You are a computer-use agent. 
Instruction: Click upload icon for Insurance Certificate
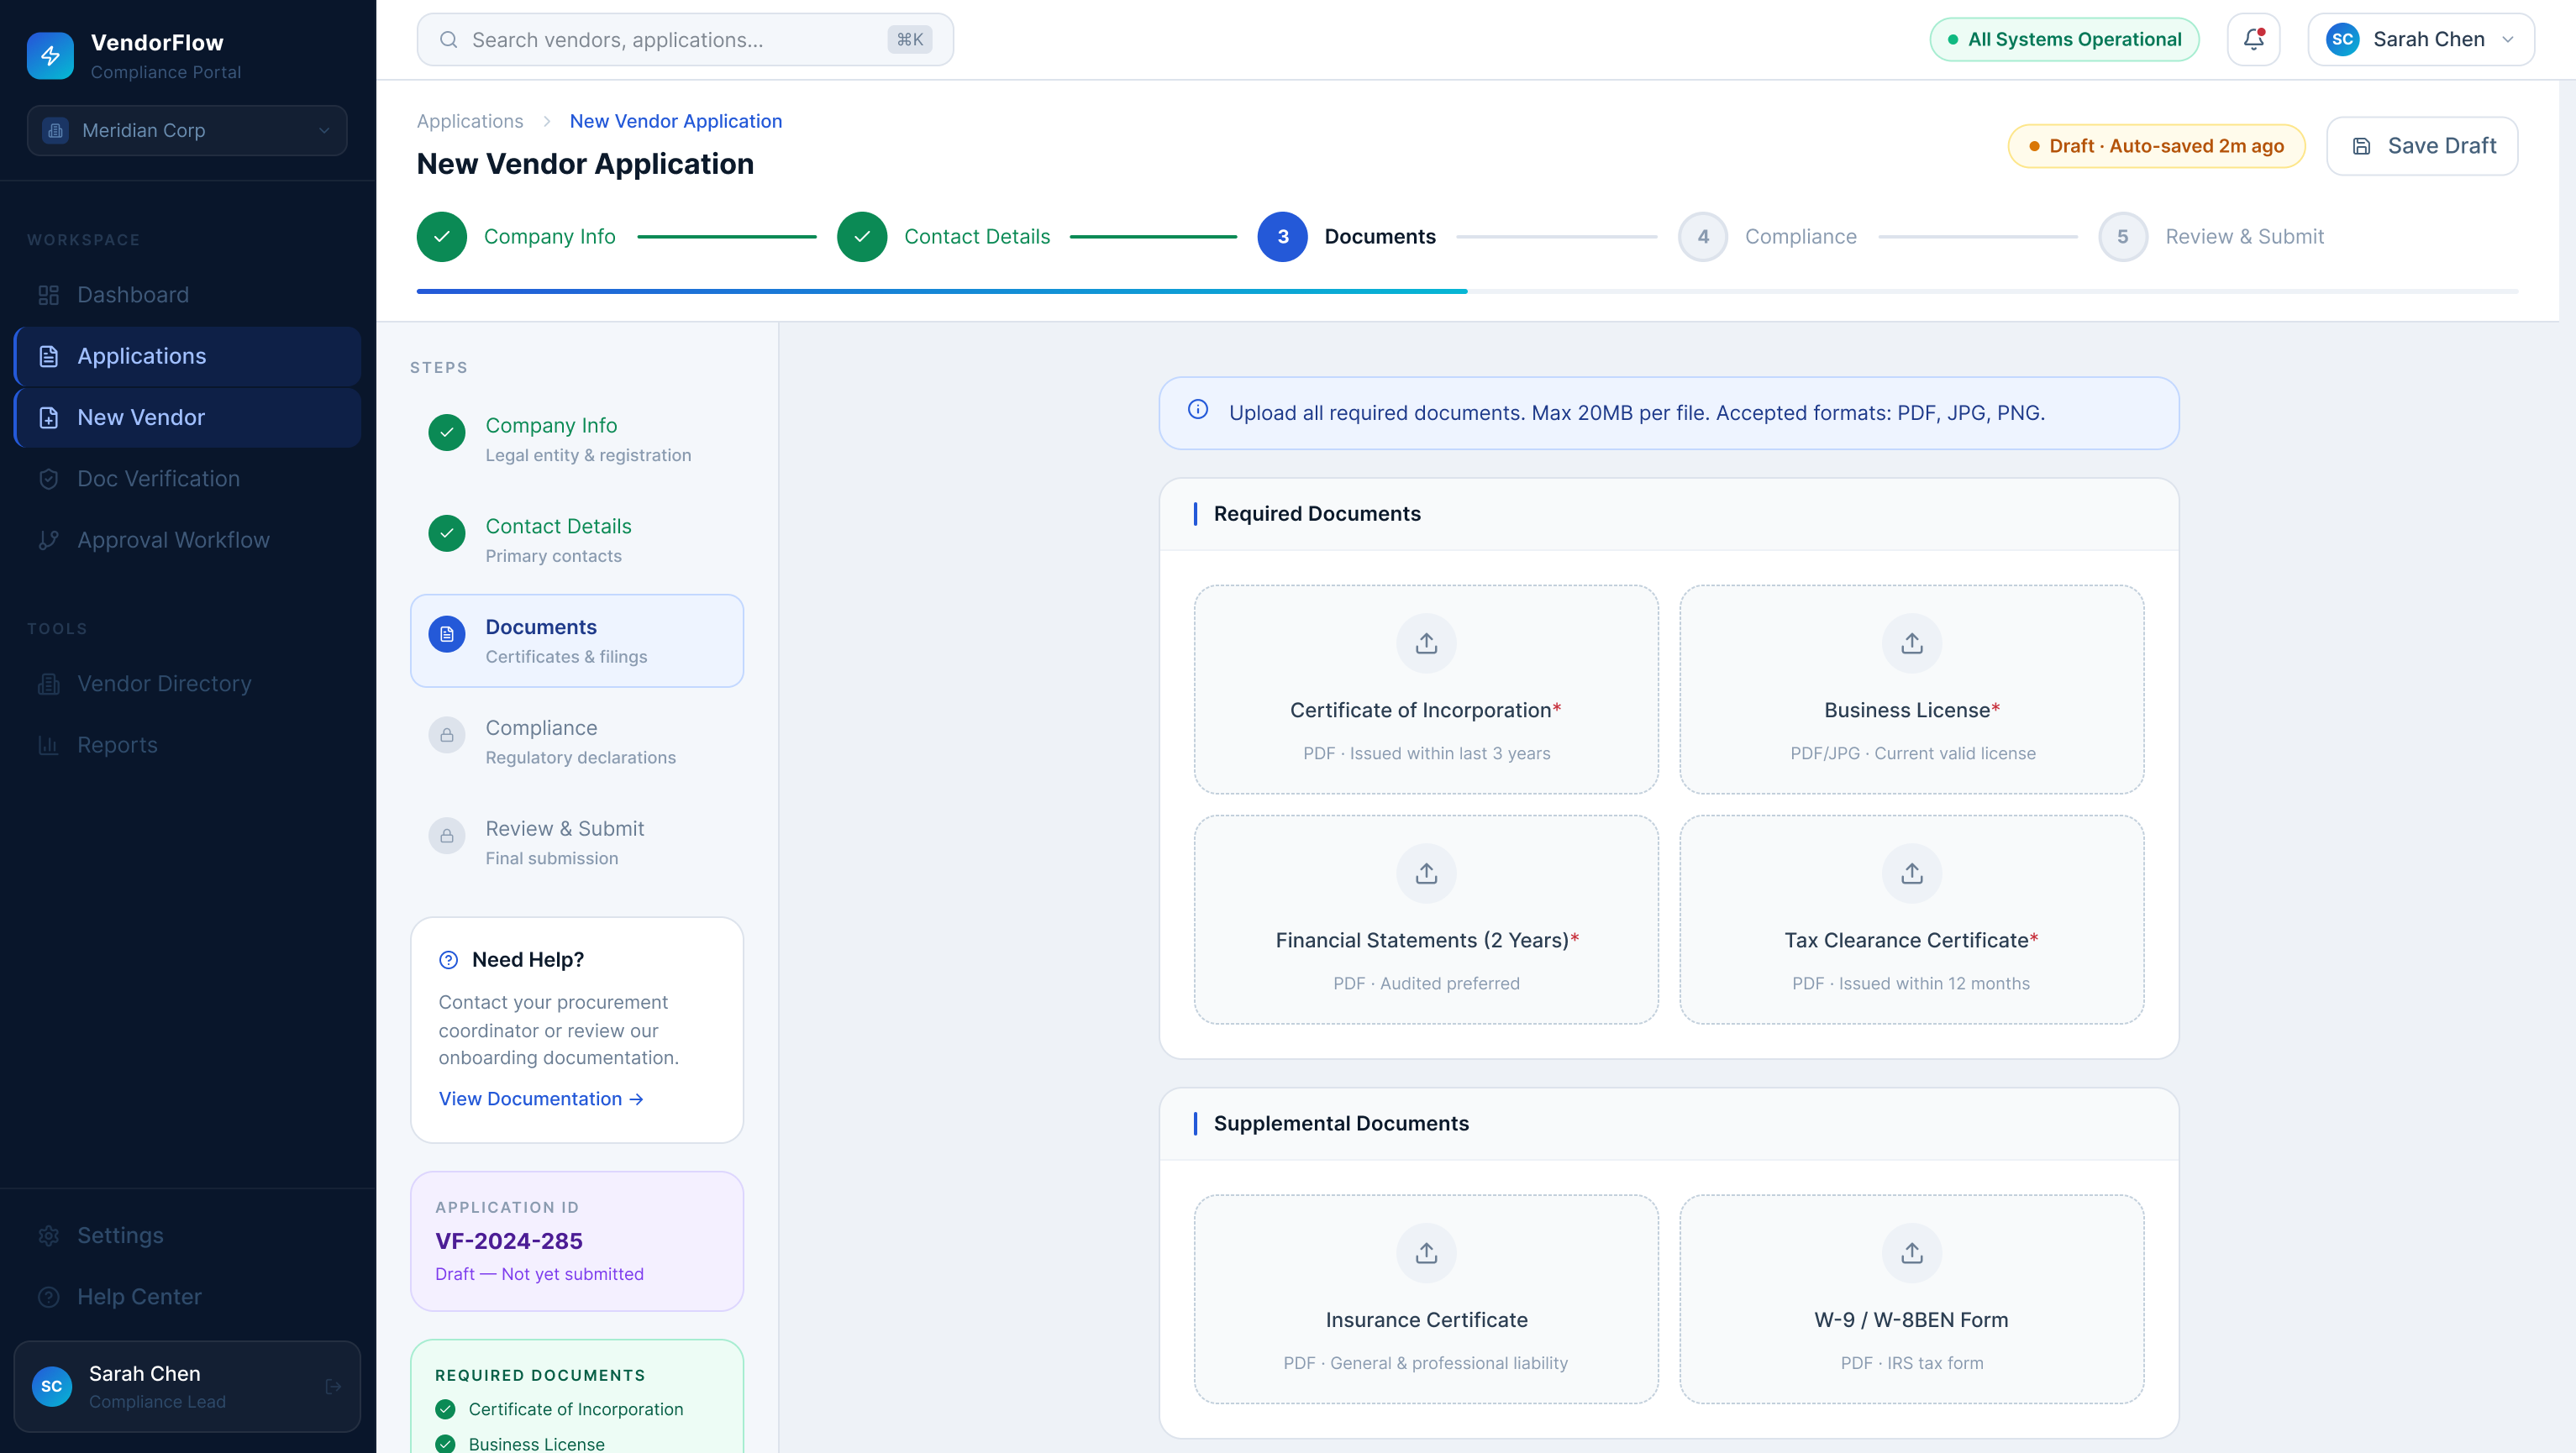click(1426, 1253)
